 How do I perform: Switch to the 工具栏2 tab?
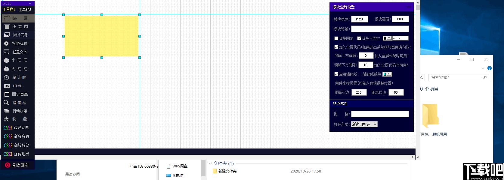tap(25, 10)
